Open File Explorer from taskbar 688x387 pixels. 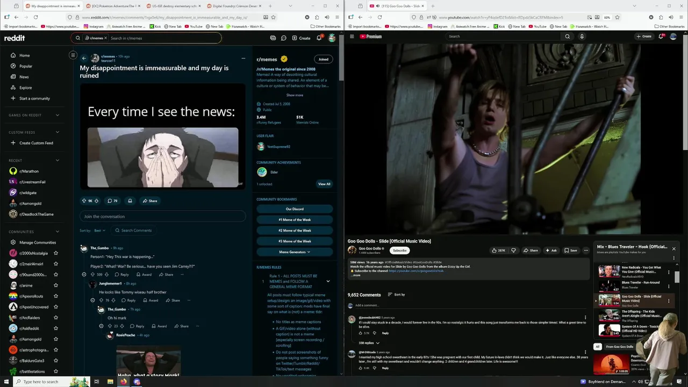(110, 382)
